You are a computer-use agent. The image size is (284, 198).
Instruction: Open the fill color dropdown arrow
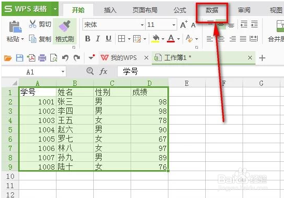(x=163, y=39)
